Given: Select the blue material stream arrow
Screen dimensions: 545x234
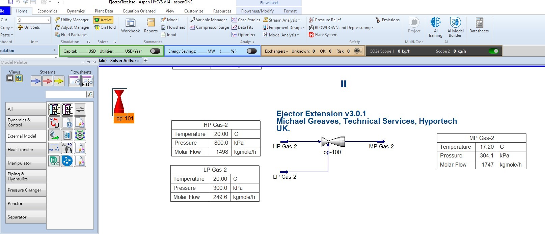Looking at the screenshot, I should [36, 81].
